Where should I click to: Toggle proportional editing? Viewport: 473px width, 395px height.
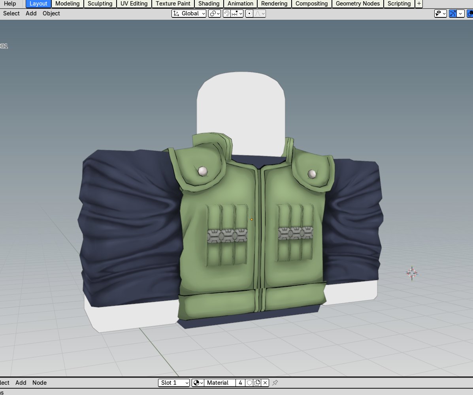click(x=249, y=13)
